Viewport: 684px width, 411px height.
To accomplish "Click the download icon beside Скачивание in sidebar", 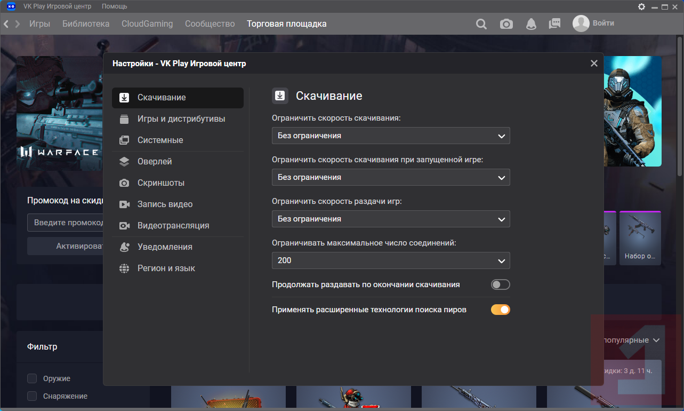I will pos(124,98).
